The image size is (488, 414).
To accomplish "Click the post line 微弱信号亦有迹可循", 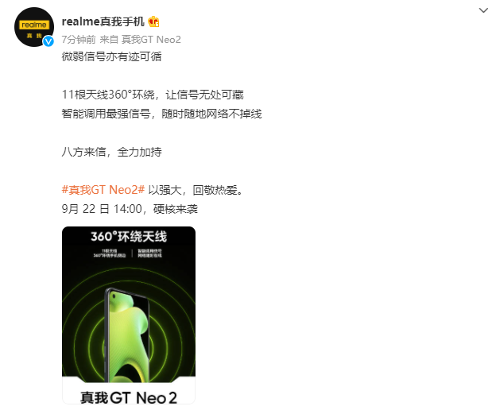I will (112, 56).
